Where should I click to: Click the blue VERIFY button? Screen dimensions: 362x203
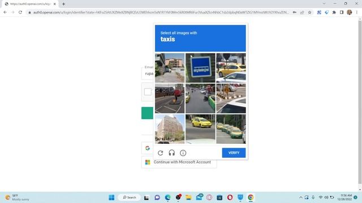234,153
